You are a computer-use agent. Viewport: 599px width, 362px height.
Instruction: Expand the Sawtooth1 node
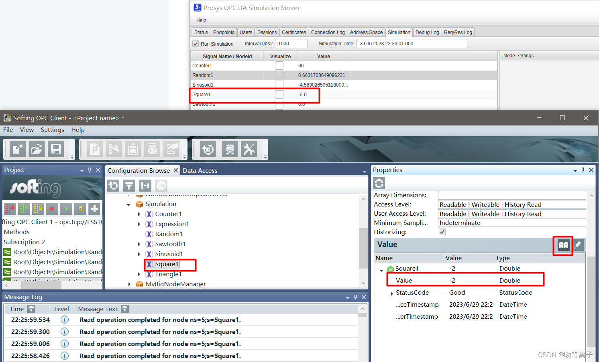(x=139, y=244)
